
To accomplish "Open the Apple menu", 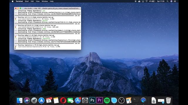I will click(13, 1).
